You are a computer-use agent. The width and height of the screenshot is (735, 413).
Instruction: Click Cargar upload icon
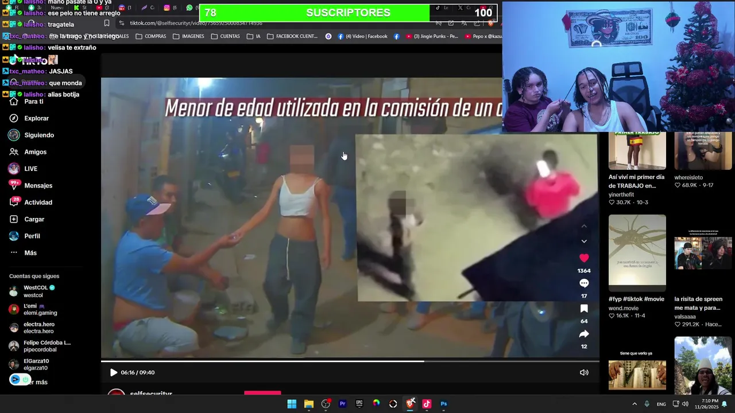(14, 219)
